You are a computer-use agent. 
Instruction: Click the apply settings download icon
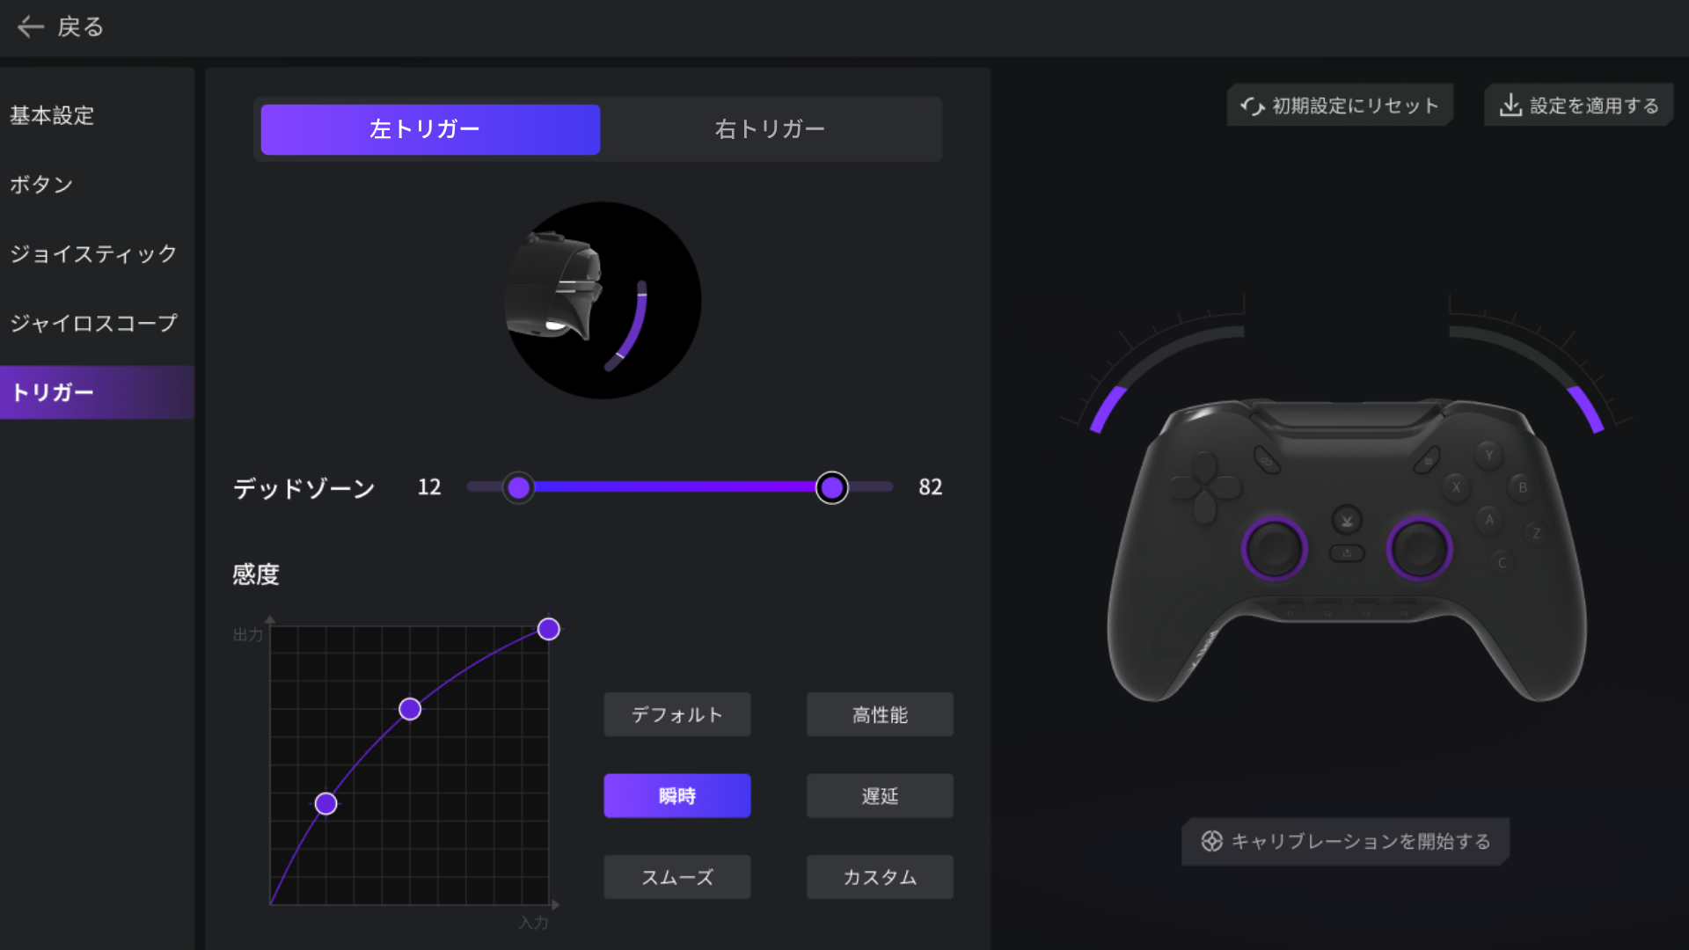(1510, 106)
